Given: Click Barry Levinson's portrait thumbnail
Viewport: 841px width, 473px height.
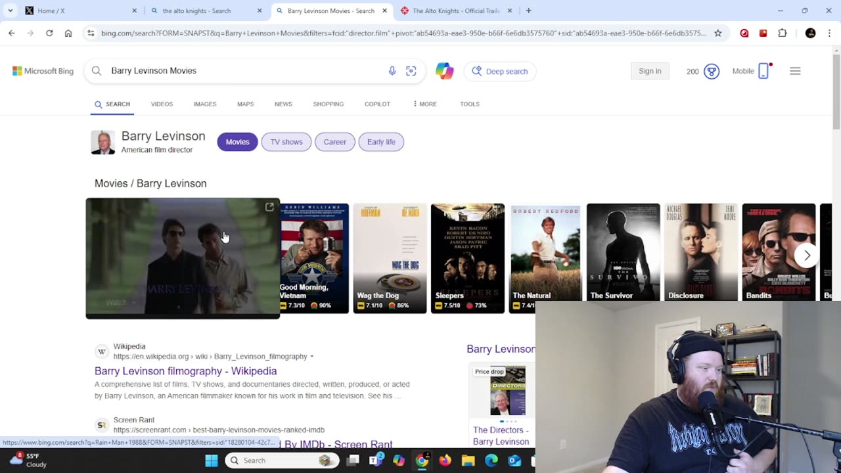Looking at the screenshot, I should [102, 143].
